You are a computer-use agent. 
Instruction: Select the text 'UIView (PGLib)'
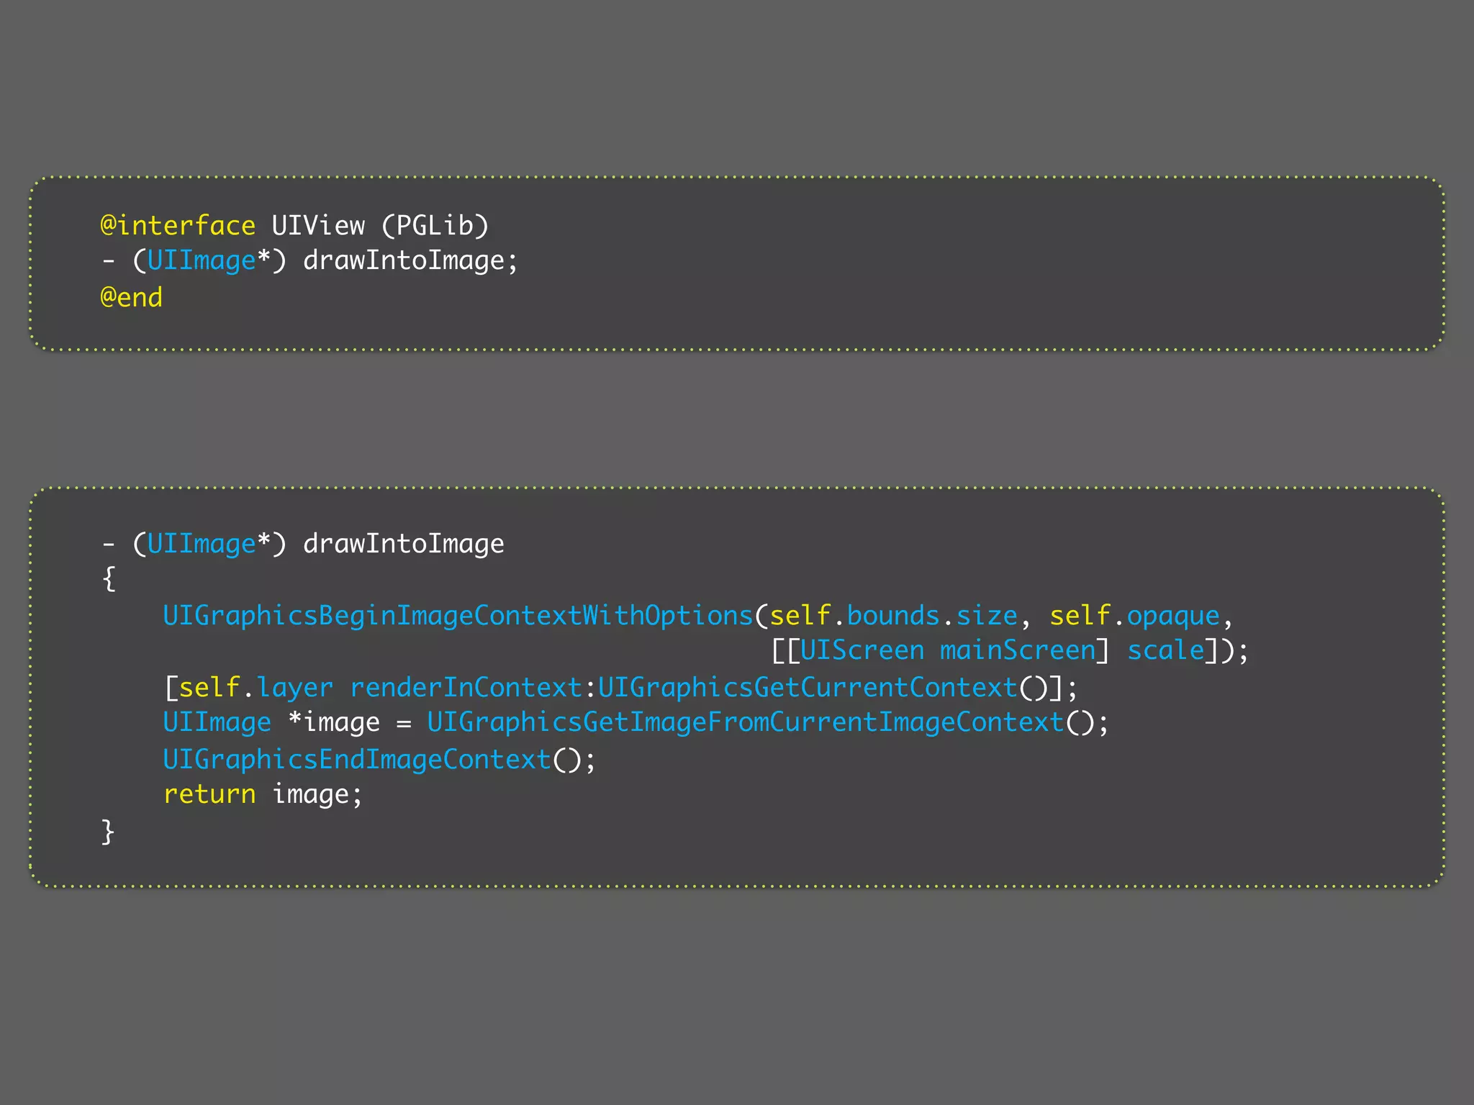coord(381,226)
